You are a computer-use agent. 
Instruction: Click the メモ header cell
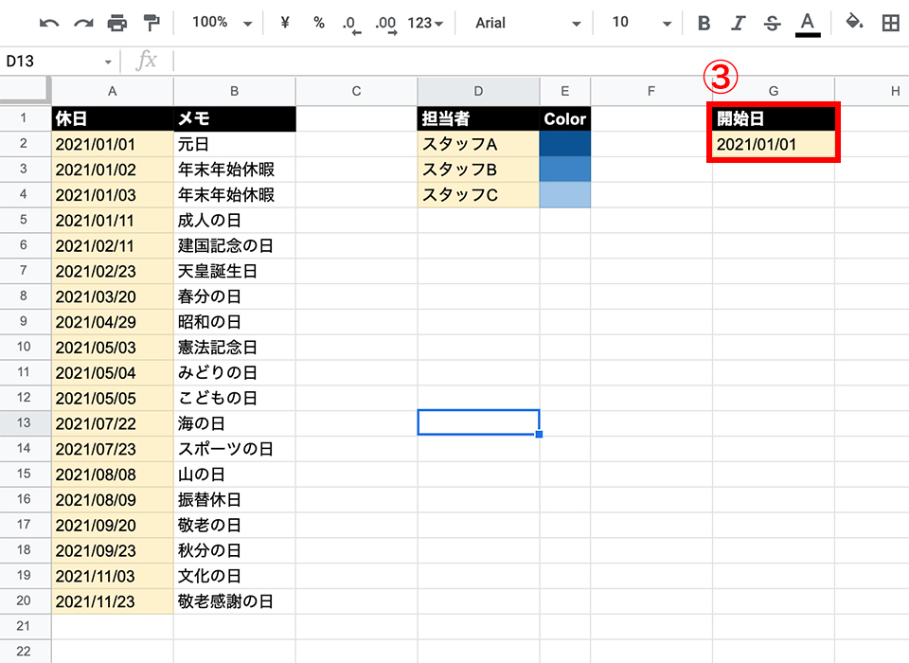pos(235,119)
